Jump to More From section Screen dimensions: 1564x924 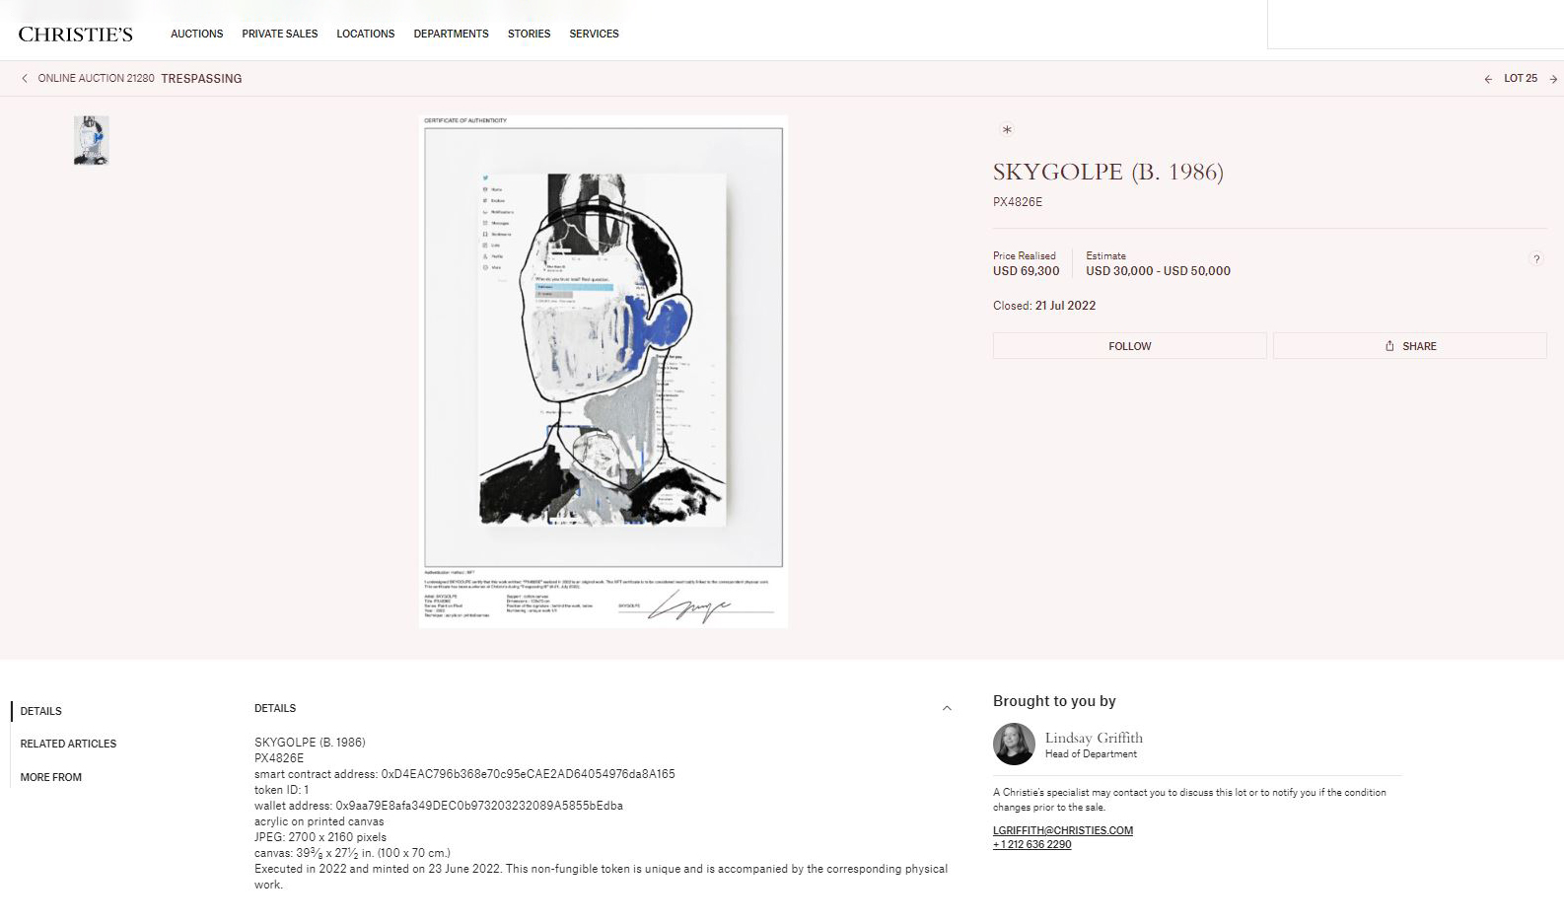pyautogui.click(x=51, y=777)
